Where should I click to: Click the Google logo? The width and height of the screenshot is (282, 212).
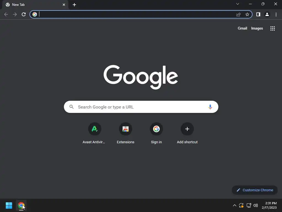tap(141, 77)
